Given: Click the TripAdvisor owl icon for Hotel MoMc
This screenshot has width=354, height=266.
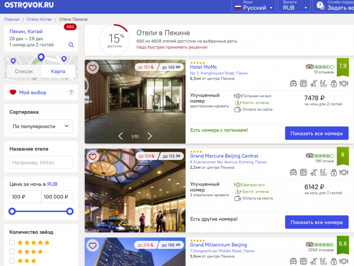Looking at the screenshot, I should click(310, 67).
